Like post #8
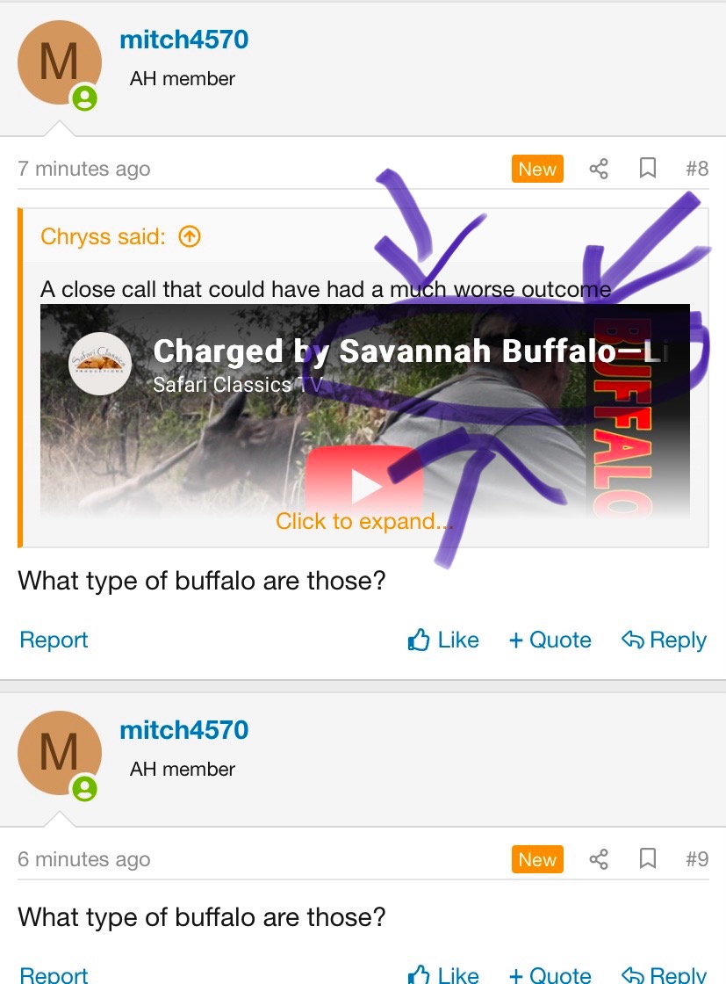The height and width of the screenshot is (984, 726). 443,640
